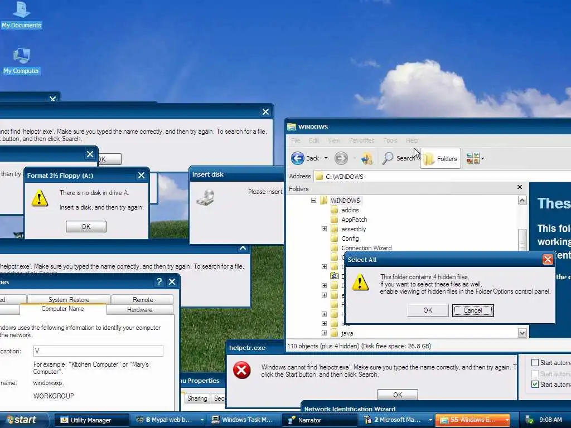
Task: Click the help question mark in System Properties
Action: (x=159, y=281)
